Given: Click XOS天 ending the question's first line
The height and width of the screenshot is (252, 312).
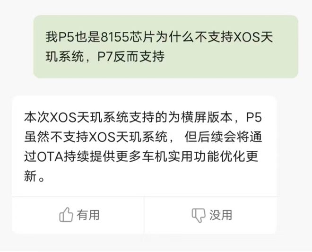Looking at the screenshot, I should pos(253,37).
